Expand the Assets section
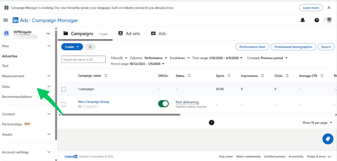This screenshot has width=337, height=161. click(x=49, y=134)
